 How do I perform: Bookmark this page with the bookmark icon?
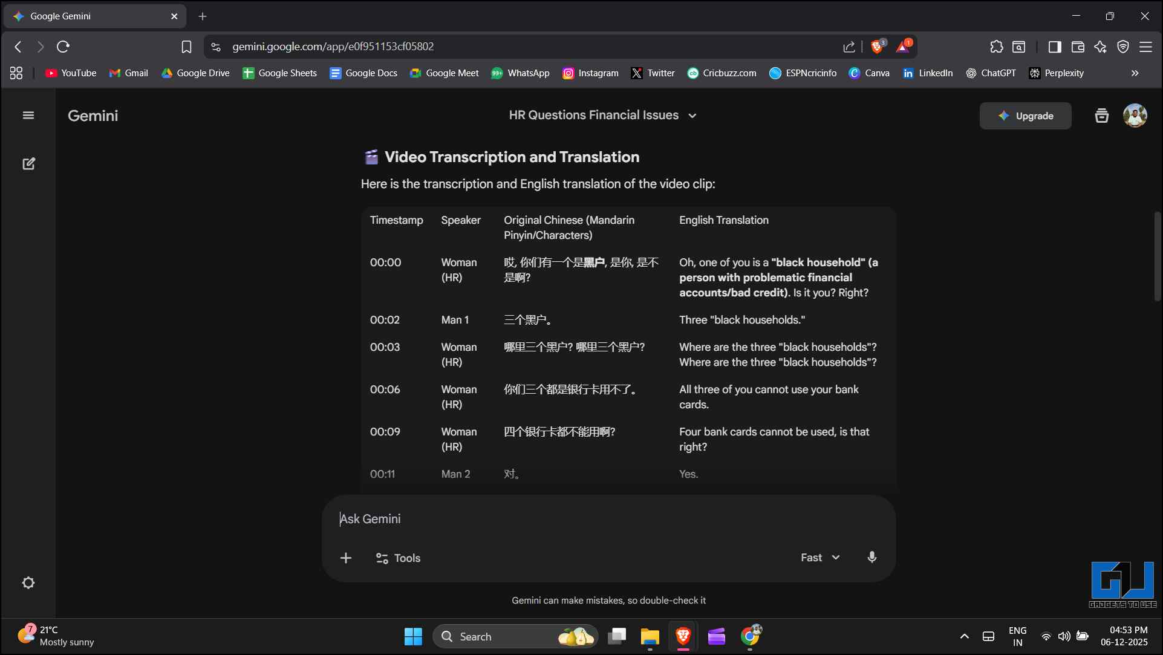point(186,47)
